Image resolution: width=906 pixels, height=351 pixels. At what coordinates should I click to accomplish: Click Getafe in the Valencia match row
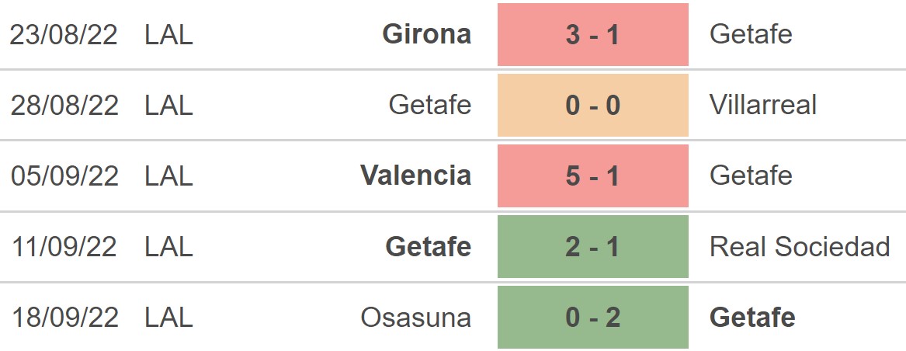[750, 175]
